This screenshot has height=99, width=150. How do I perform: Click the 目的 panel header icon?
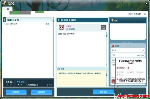pyautogui.click(x=112, y=20)
